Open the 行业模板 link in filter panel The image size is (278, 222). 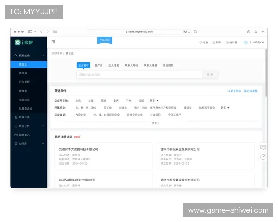pos(251,91)
